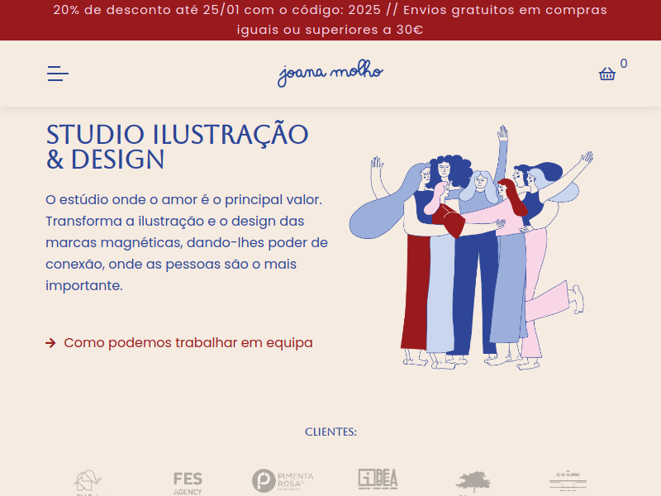Click the FES Agency client logo
The image size is (661, 496).
coord(188,483)
